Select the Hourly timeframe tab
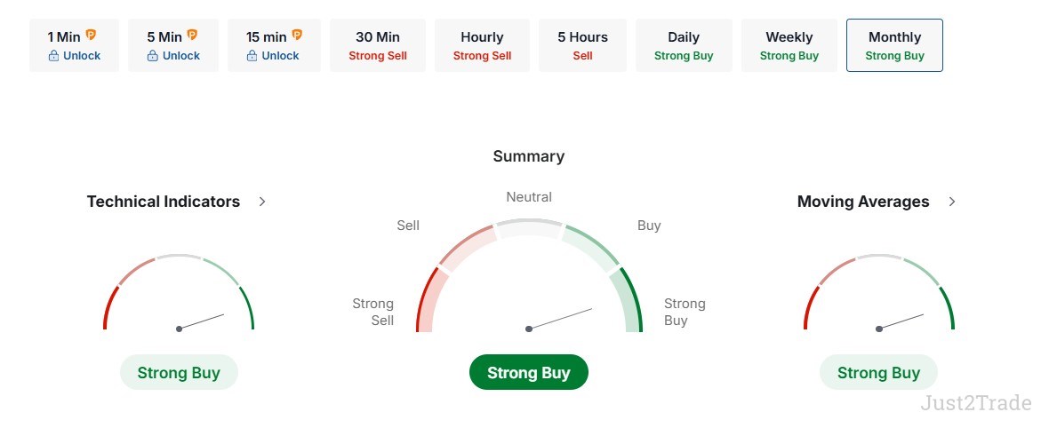Image resolution: width=1049 pixels, height=428 pixels. click(483, 45)
